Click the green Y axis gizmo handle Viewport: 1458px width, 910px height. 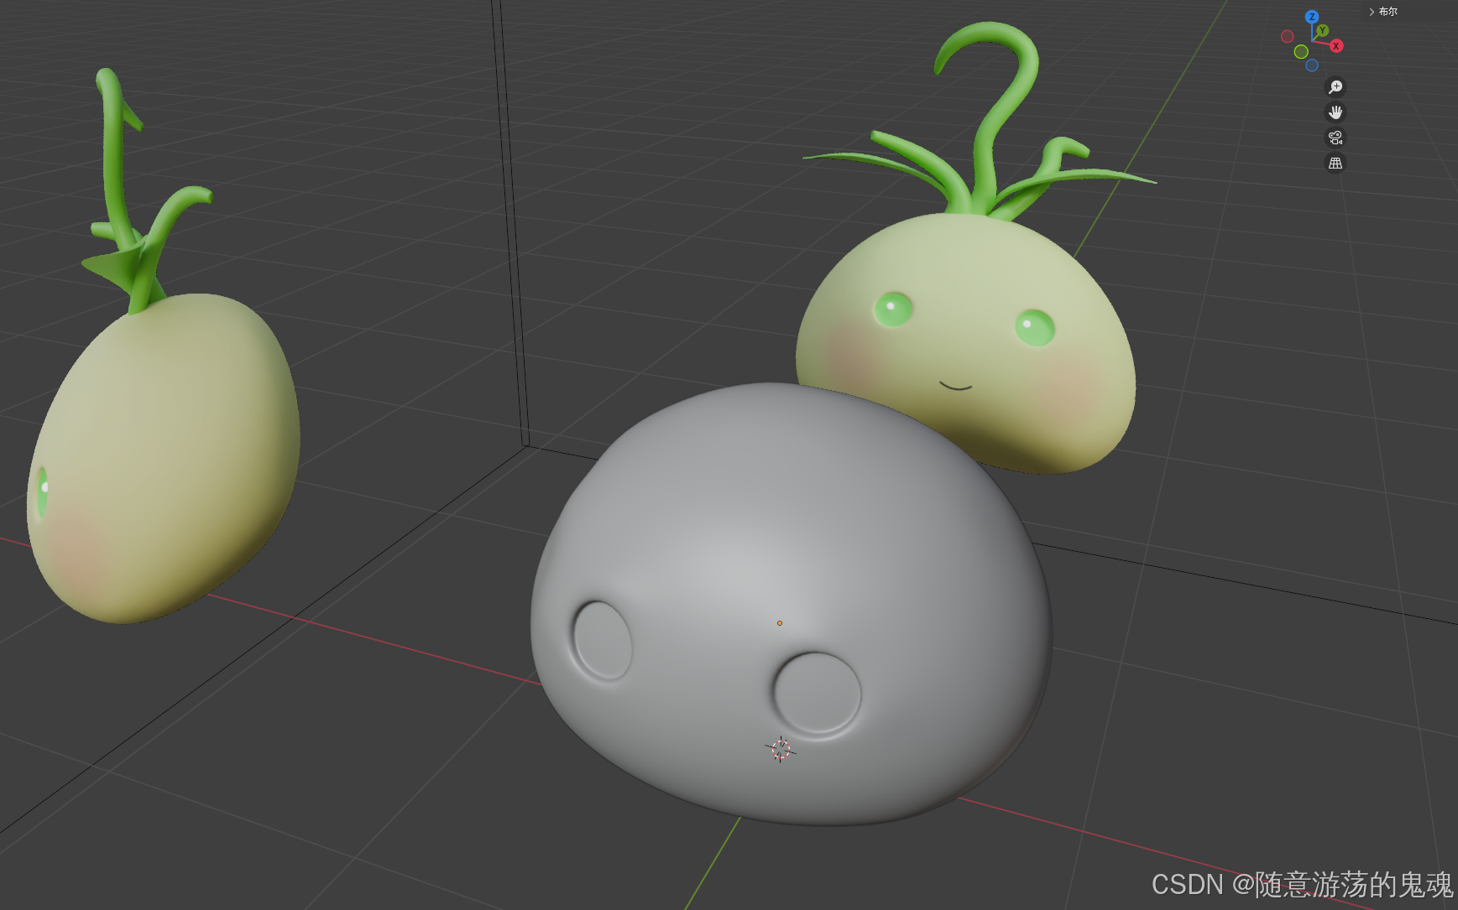click(1323, 31)
